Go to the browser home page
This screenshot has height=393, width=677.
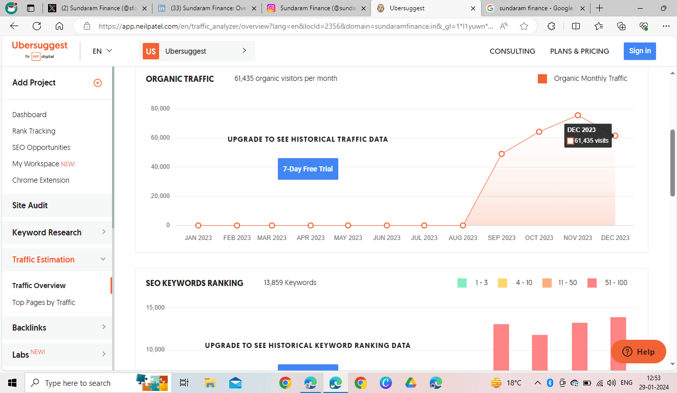point(59,26)
